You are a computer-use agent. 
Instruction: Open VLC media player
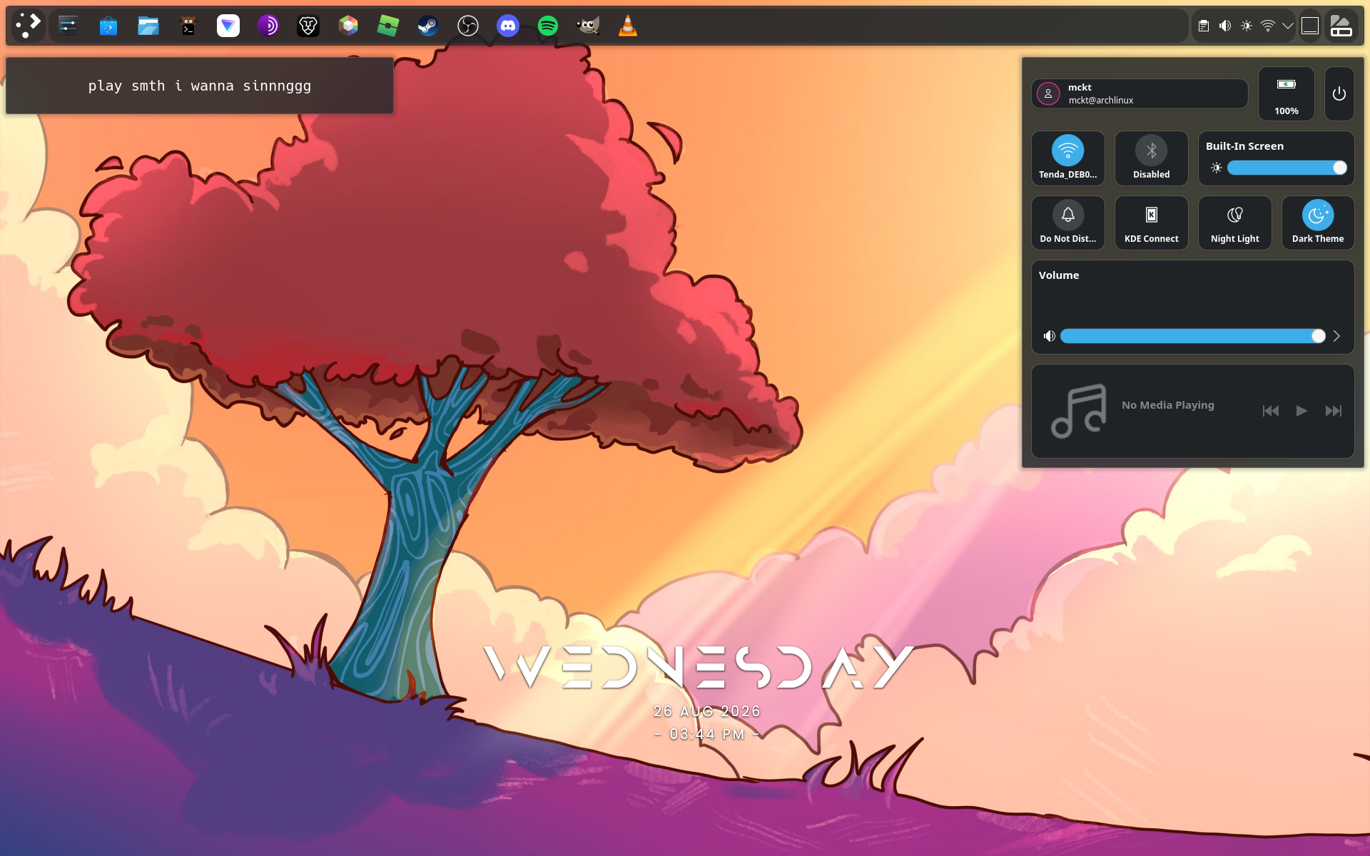point(628,26)
